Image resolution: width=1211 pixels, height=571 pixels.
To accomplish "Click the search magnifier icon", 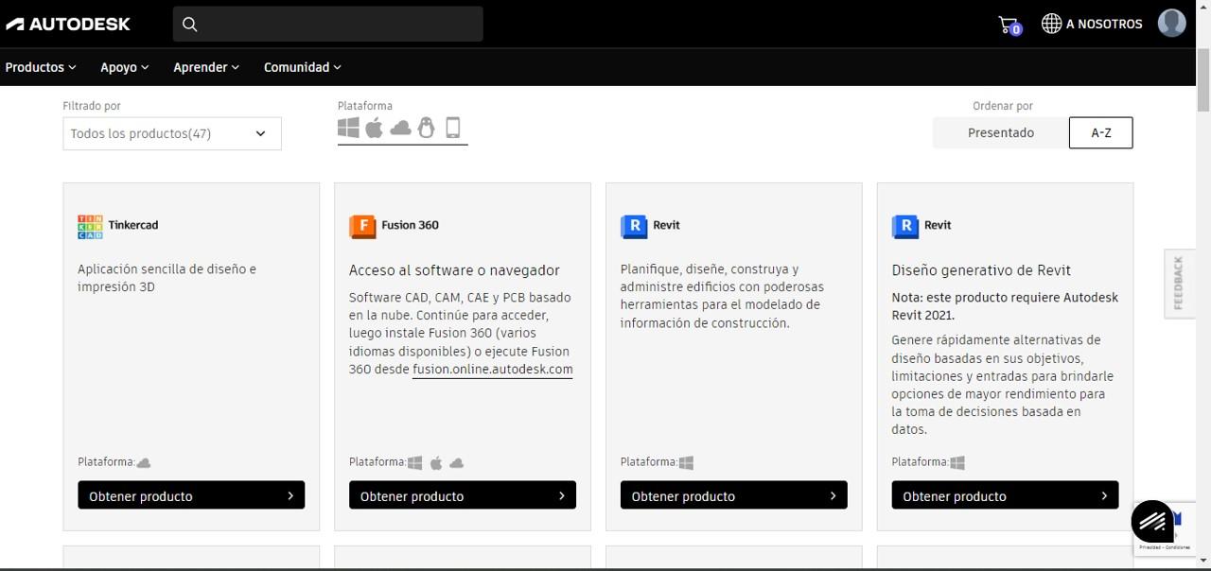I will (189, 25).
